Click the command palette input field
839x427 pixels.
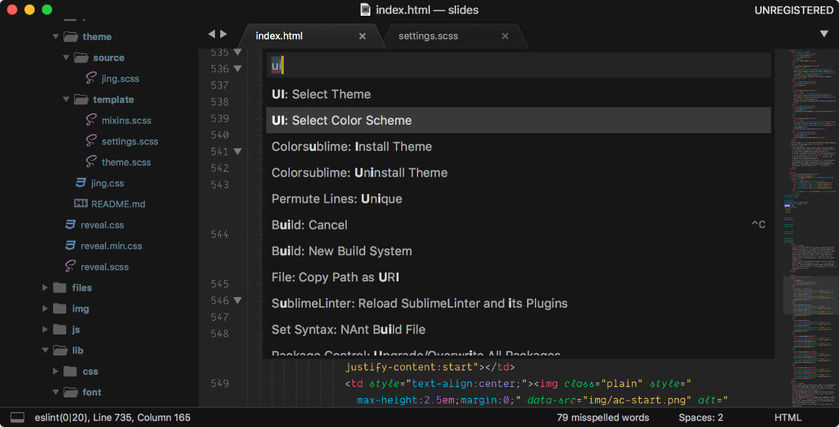[518, 66]
